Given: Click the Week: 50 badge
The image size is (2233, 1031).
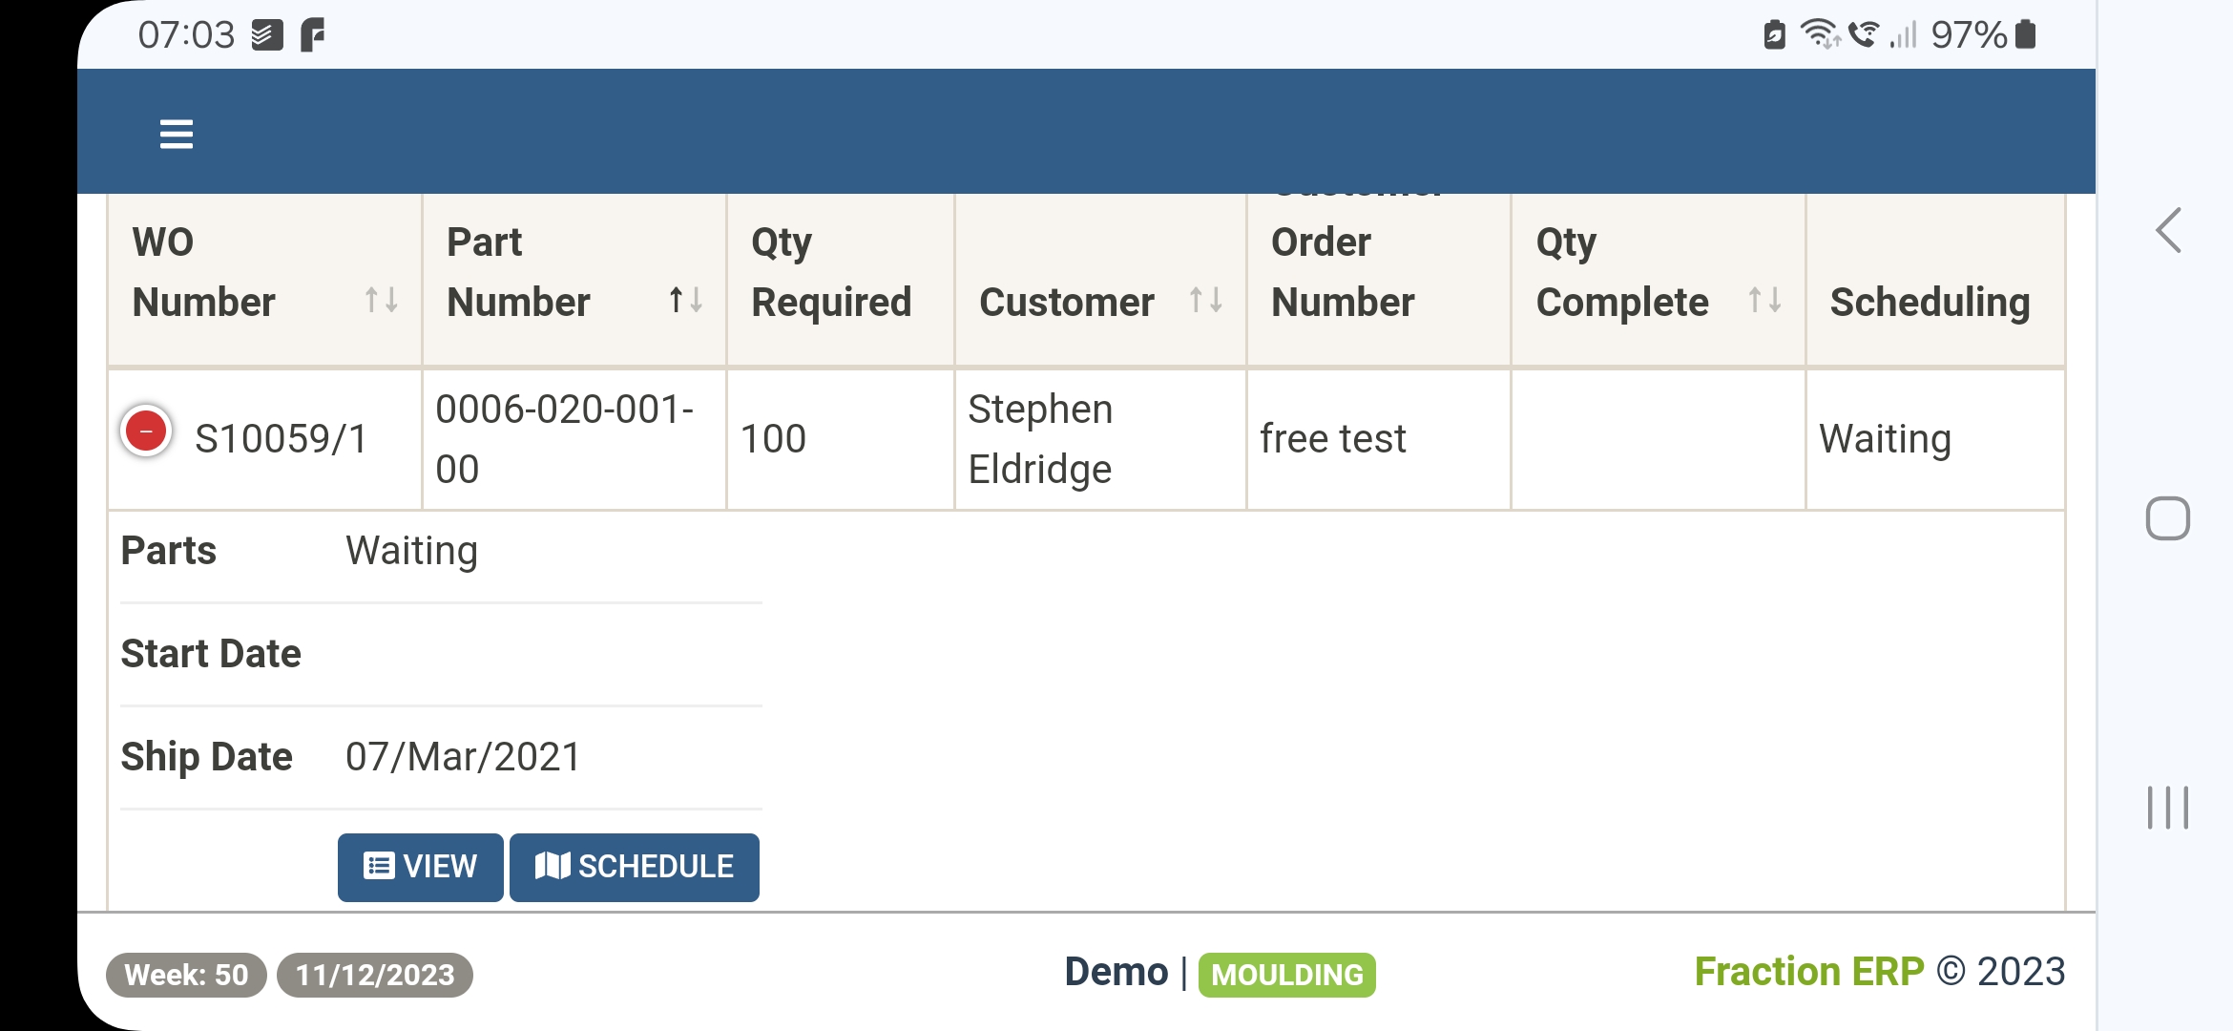Looking at the screenshot, I should coord(186,975).
